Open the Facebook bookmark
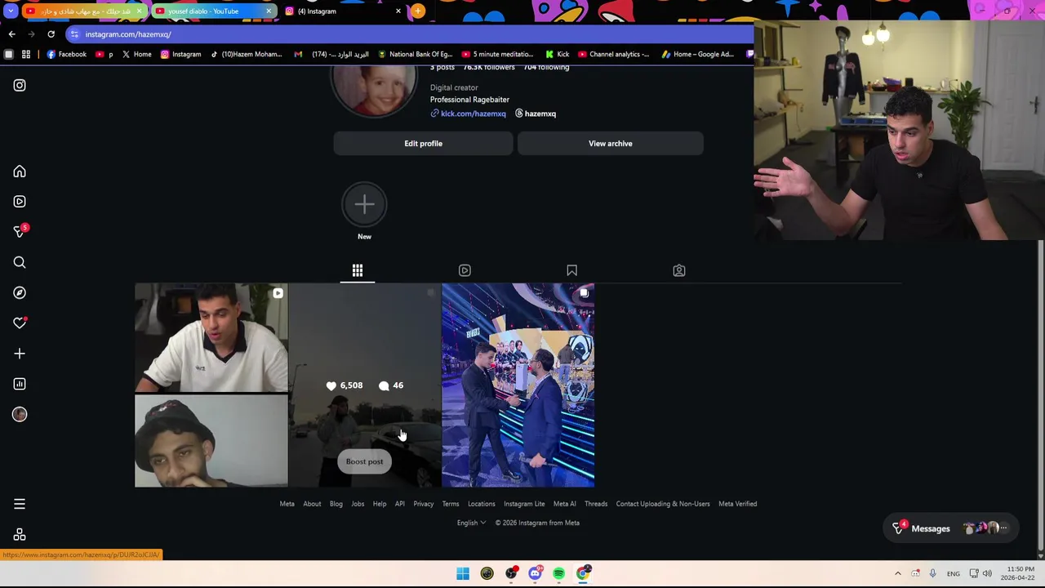Image resolution: width=1045 pixels, height=588 pixels. [66, 55]
